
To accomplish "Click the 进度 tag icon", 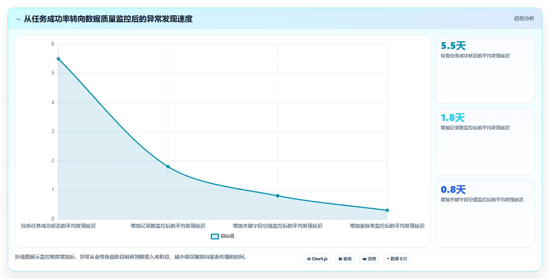I will click(364, 259).
